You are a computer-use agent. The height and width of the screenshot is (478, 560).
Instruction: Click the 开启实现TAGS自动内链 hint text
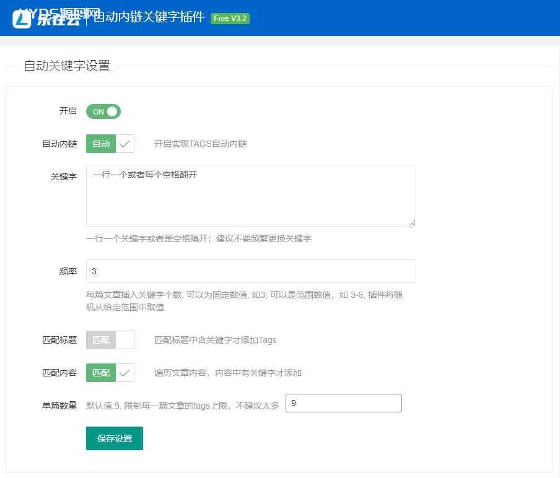tap(200, 144)
